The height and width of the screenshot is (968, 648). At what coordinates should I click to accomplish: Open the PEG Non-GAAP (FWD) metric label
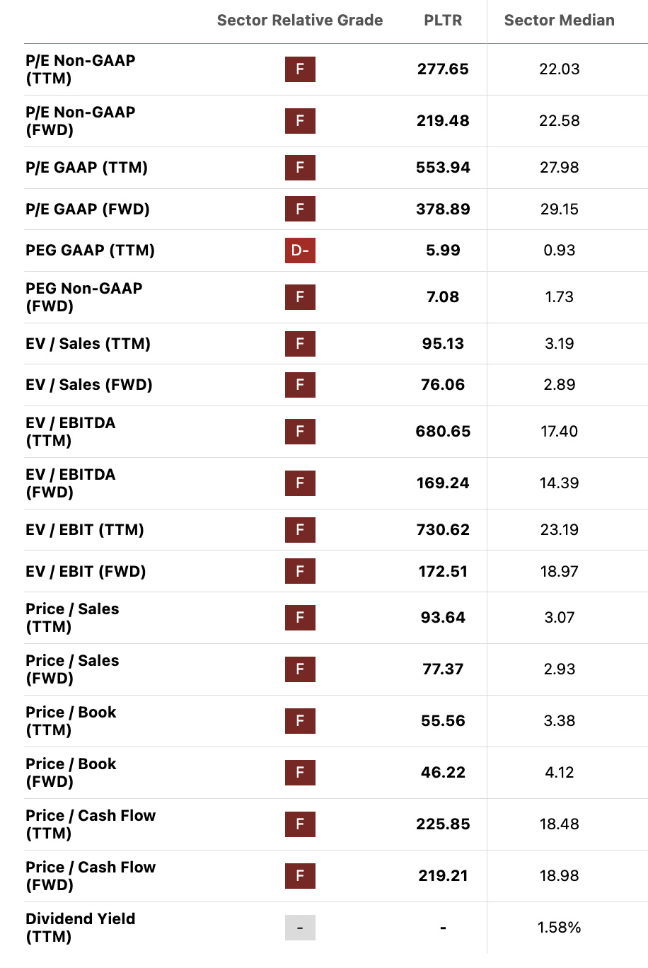click(84, 297)
